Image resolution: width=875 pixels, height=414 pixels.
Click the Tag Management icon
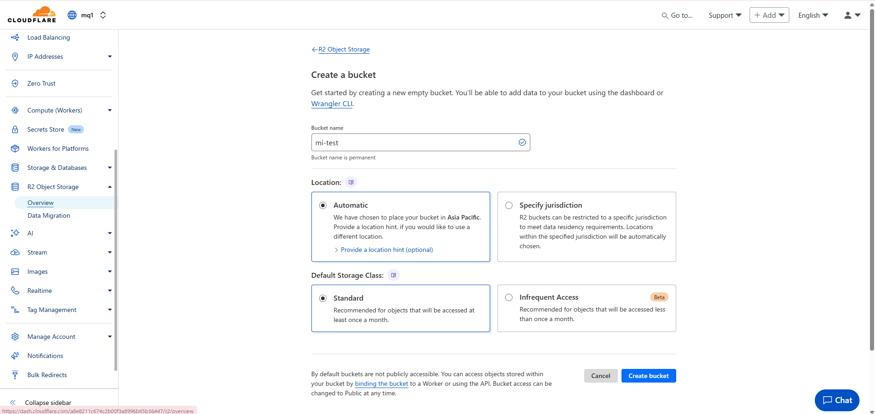pos(15,310)
